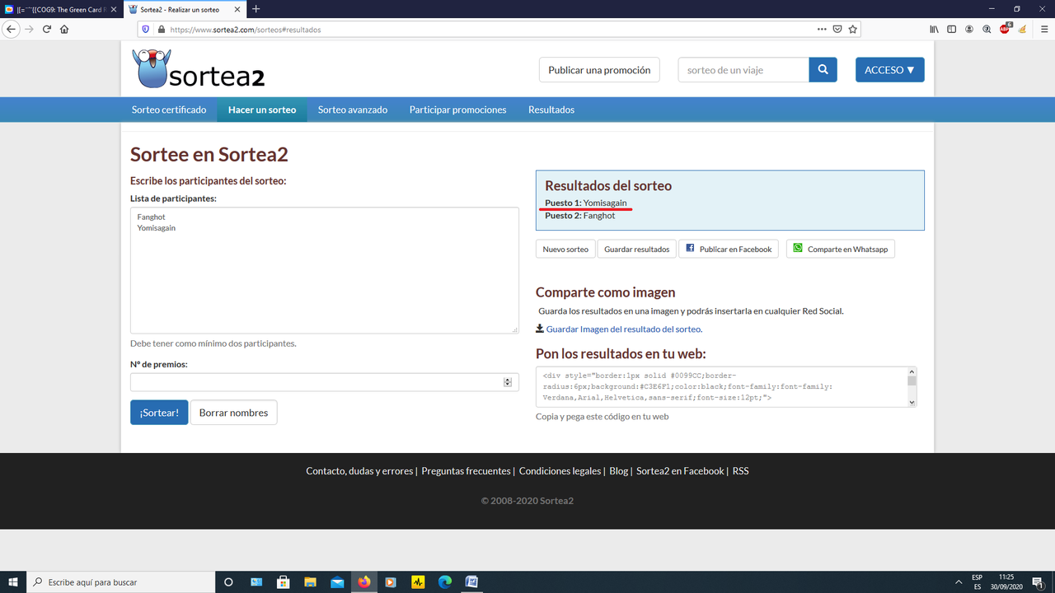This screenshot has height=593, width=1055.
Task: Click the magnifier extension icon in toolbar
Action: click(x=987, y=29)
